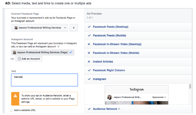The height and width of the screenshot is (115, 196).
Task: Click the 'Jepson Professional Writi...' name in preview
Action: pos(127,97)
